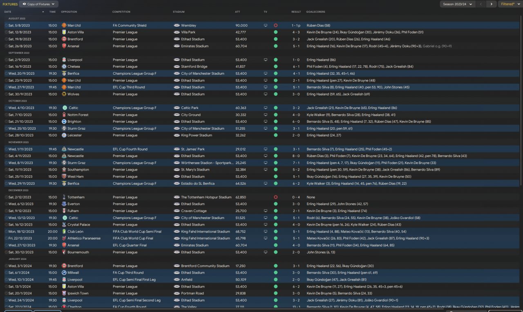The width and height of the screenshot is (523, 312).
Task: Click the Chelsea club badge
Action: pos(64,66)
